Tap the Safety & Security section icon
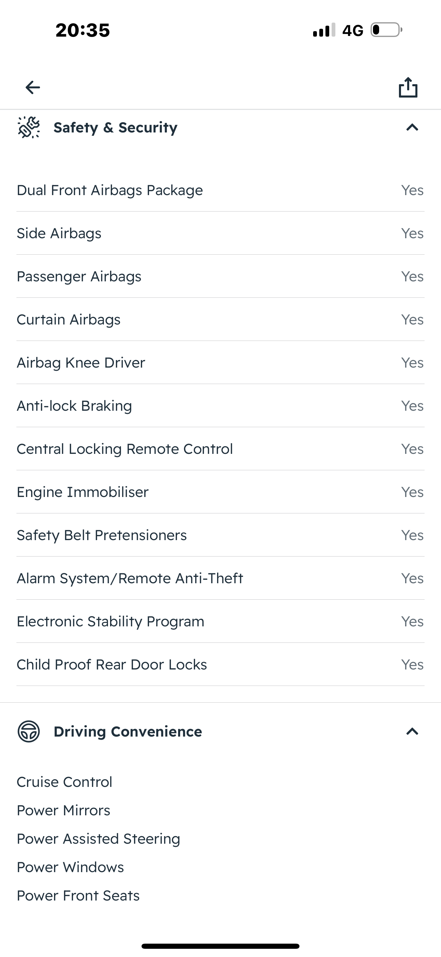Screen dimensions: 441x957 point(29,127)
